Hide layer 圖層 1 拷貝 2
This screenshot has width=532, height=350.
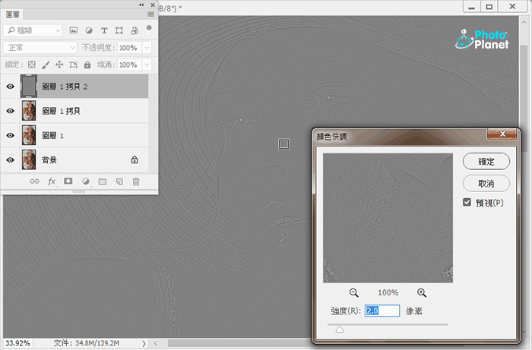click(x=11, y=87)
